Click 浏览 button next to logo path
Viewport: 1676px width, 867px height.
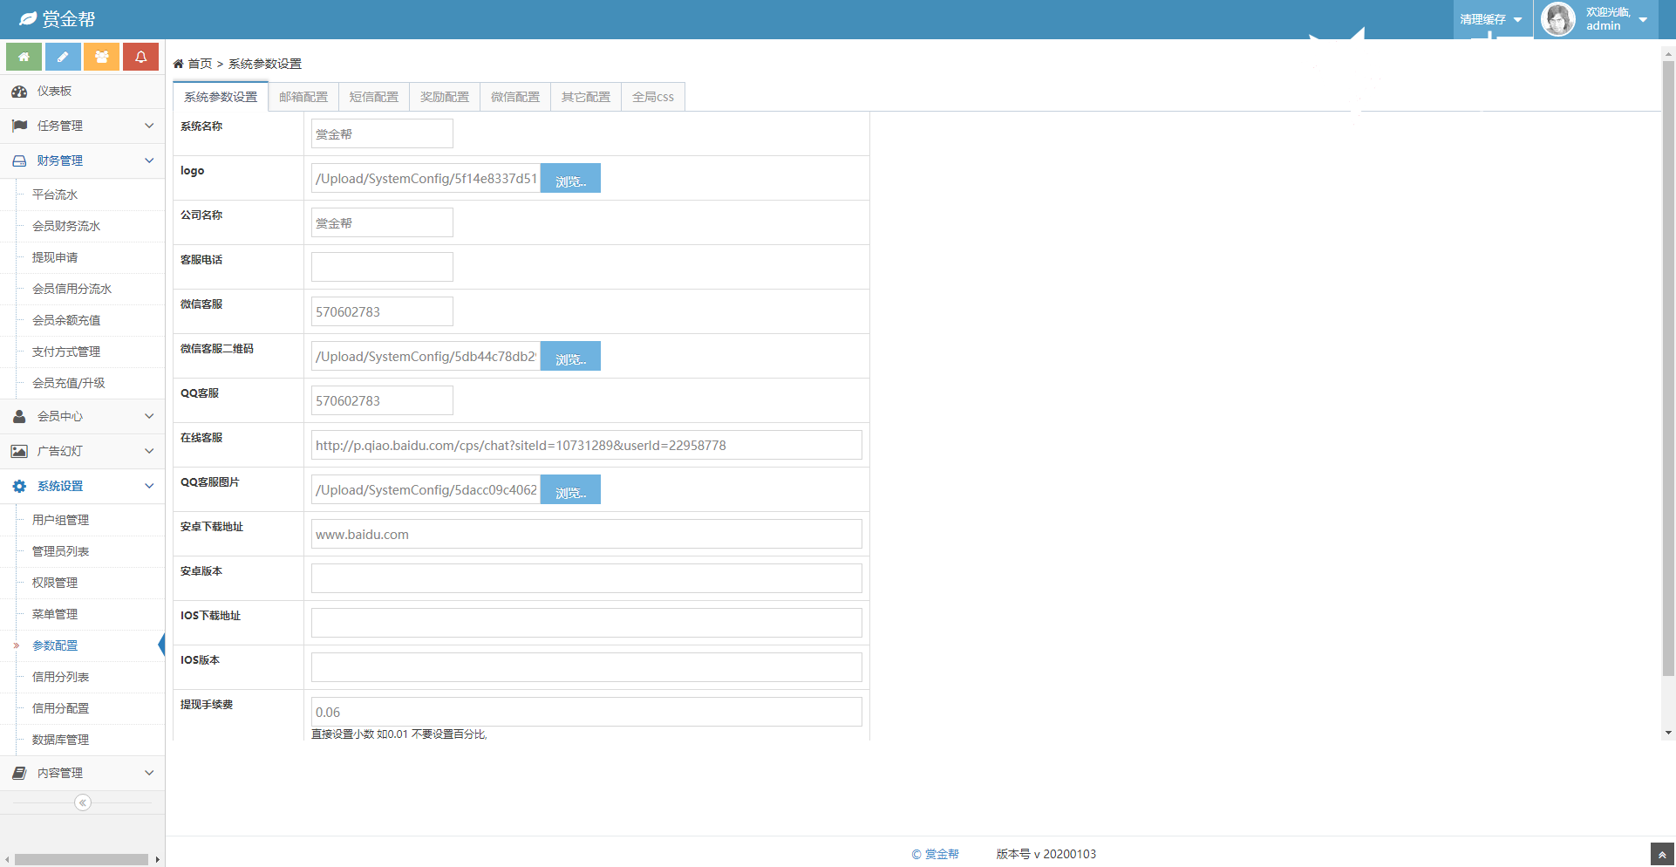pos(570,179)
